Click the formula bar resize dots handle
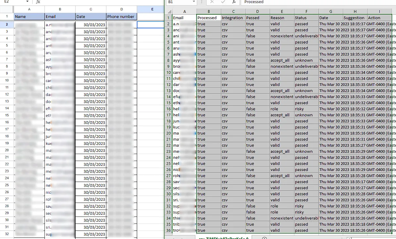This screenshot has height=239, width=396. (202, 2)
